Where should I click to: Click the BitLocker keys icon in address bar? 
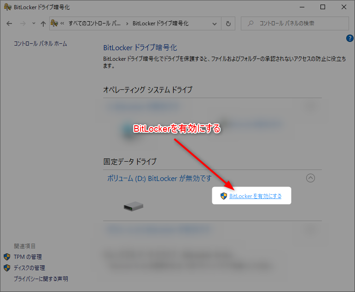pos(54,23)
